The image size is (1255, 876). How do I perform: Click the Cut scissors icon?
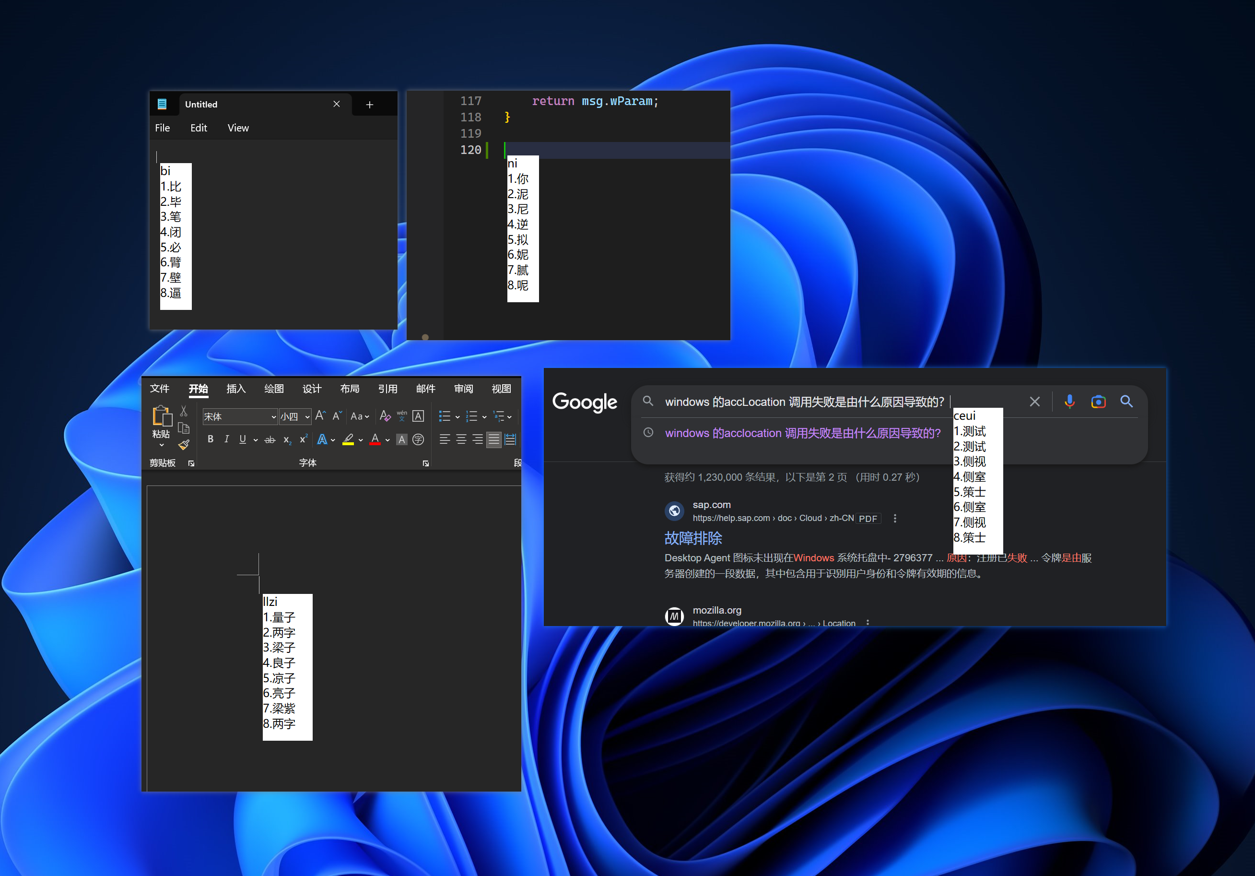(184, 411)
